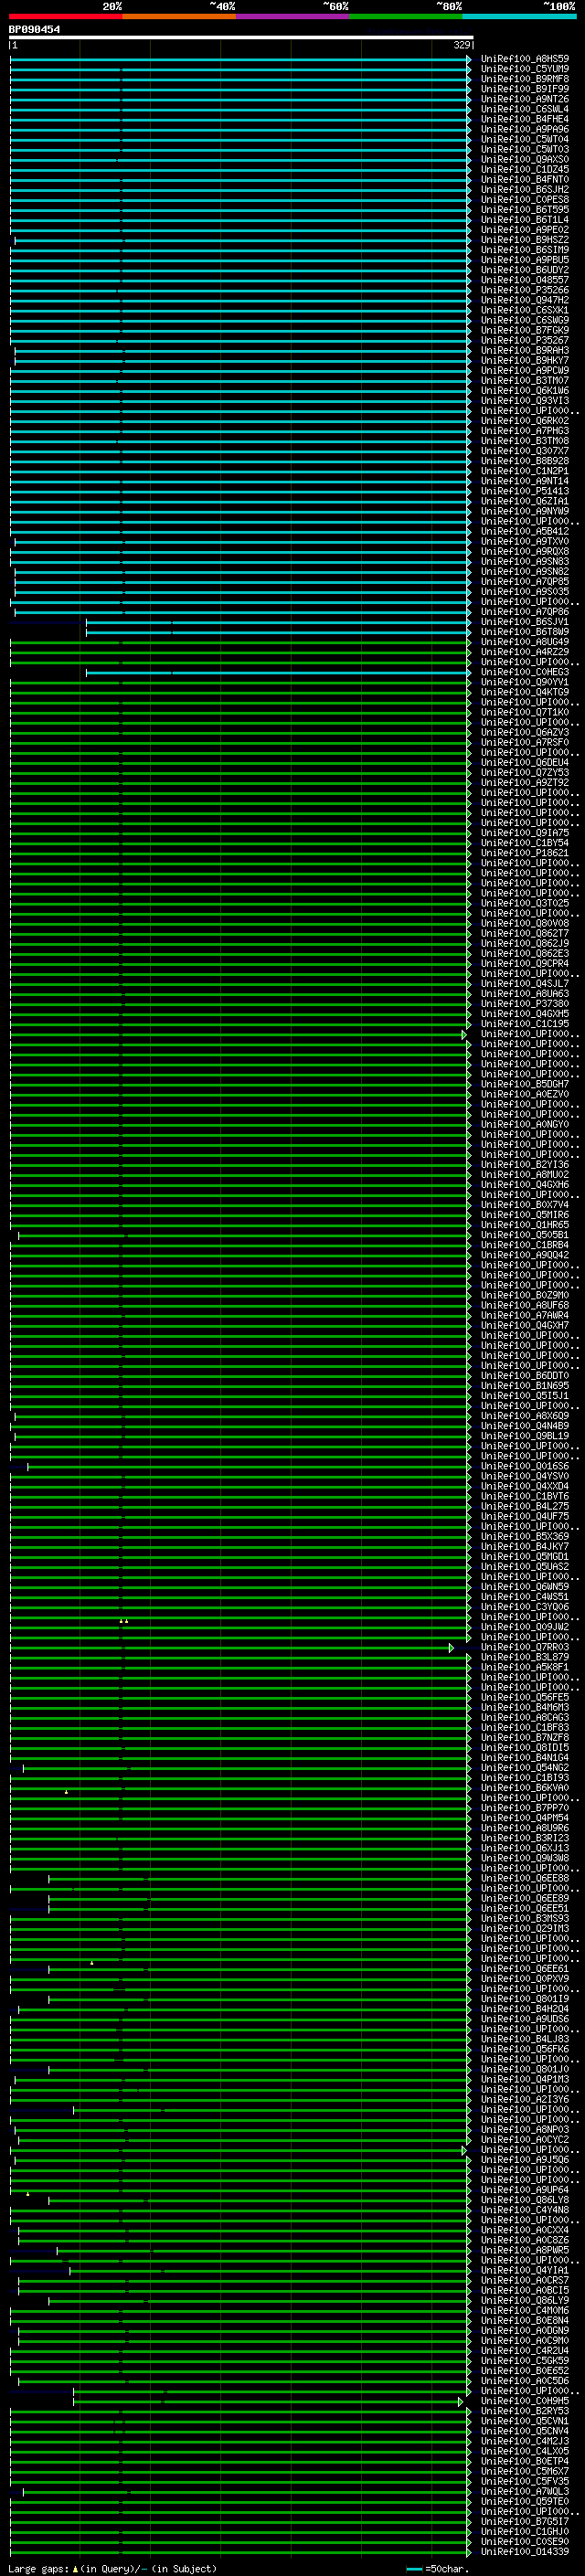Open hit UniRef100_B9RMF8
The height and width of the screenshot is (2576, 585).
pos(525,79)
